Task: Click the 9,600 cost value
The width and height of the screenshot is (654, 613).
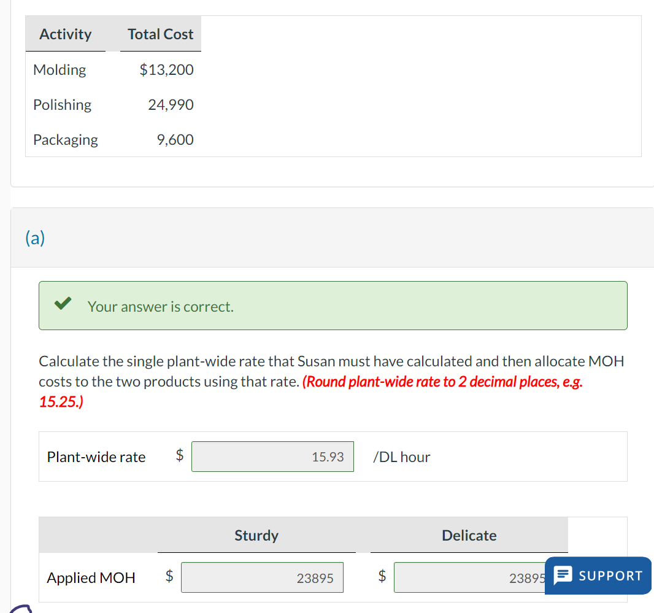Action: 175,140
